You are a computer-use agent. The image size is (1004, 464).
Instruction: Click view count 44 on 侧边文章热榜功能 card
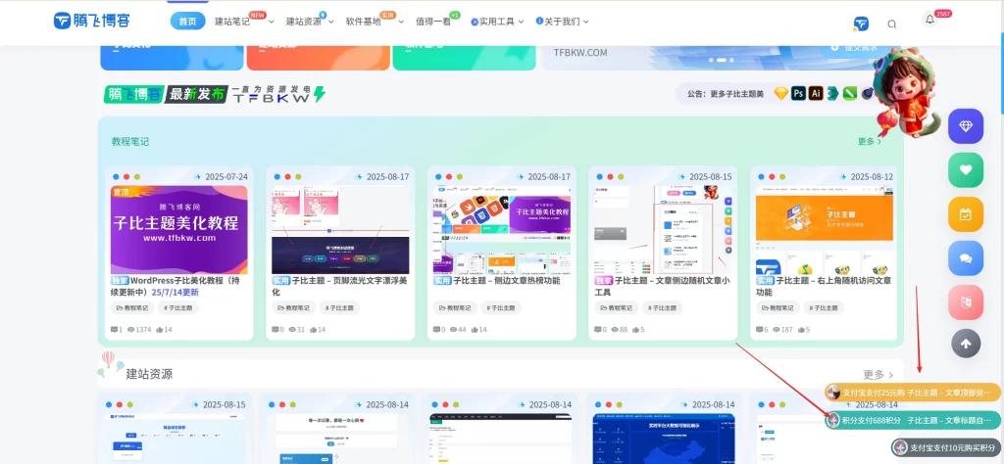point(459,330)
